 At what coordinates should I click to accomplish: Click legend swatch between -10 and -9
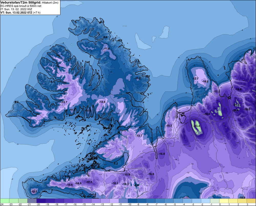pyautogui.click(x=133, y=201)
